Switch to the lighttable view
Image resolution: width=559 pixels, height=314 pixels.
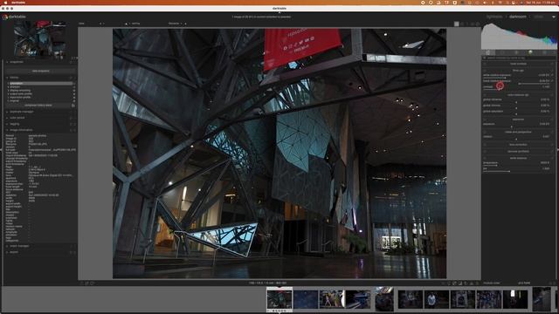pos(494,17)
